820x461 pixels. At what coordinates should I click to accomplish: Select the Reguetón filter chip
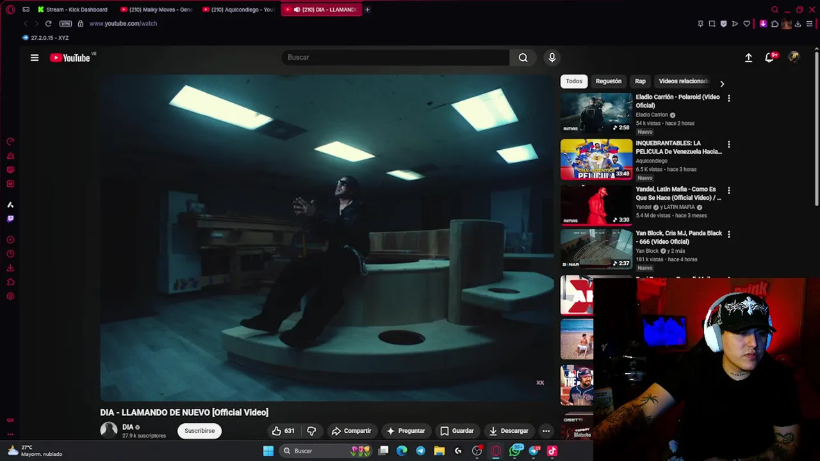pos(609,81)
